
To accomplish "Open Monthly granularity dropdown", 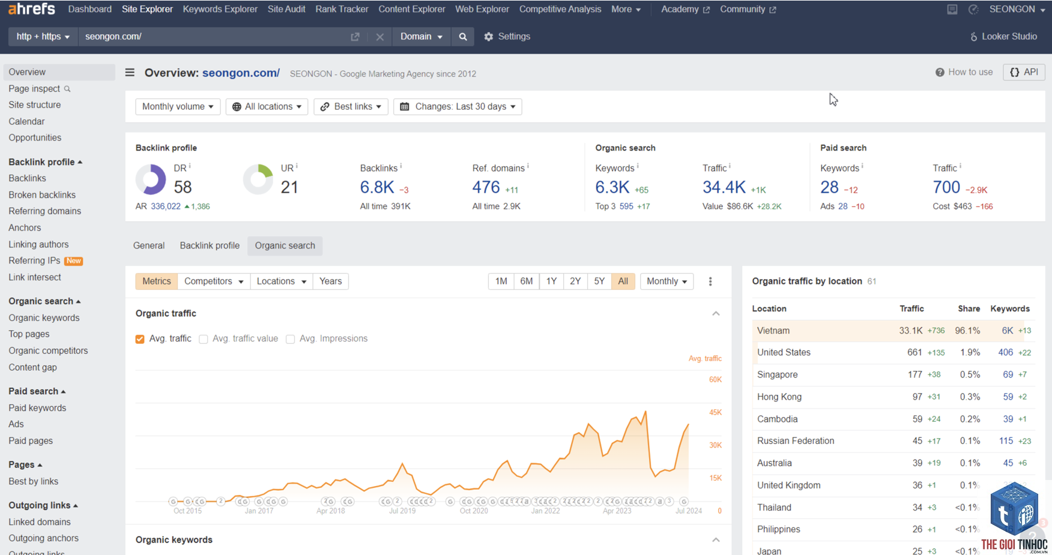I will (667, 281).
